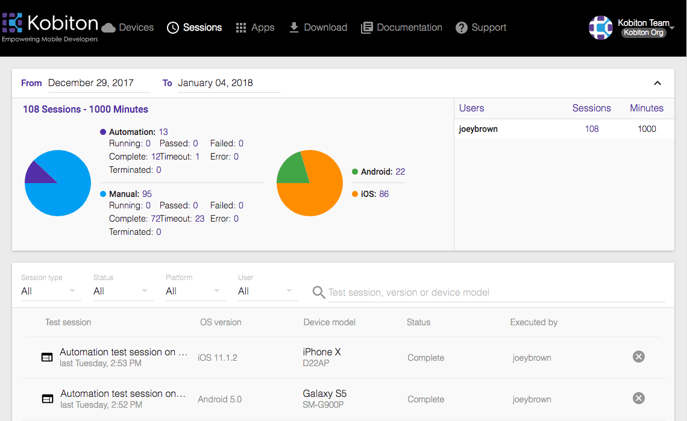Click the Documentation book icon
The image size is (687, 421).
click(x=366, y=28)
